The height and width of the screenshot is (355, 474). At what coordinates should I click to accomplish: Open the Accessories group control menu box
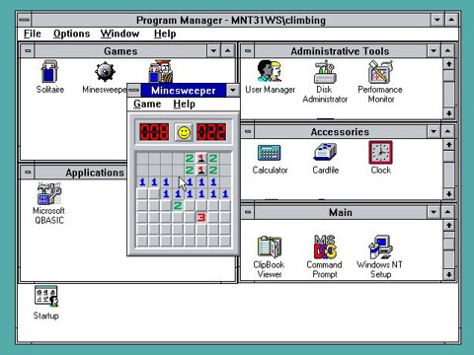click(248, 132)
